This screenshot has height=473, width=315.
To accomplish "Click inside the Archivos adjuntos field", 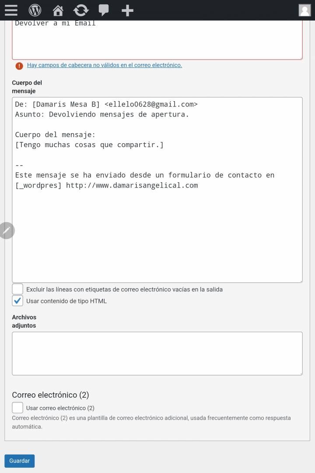I will pos(157,353).
